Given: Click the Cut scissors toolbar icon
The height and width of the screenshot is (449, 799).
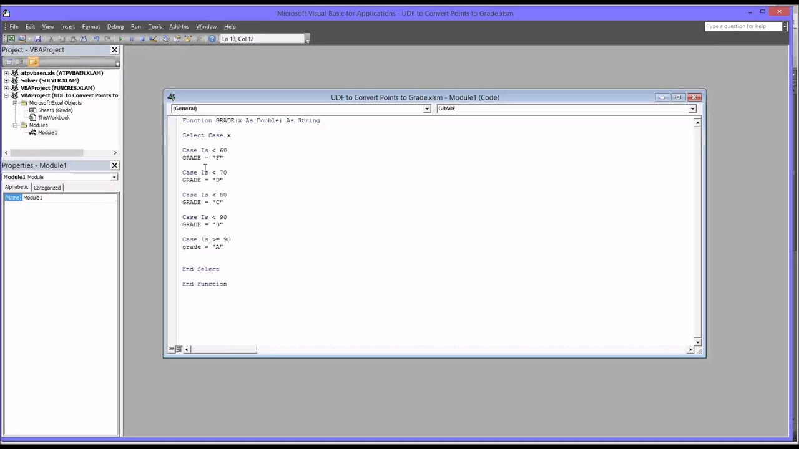Looking at the screenshot, I should (51, 39).
